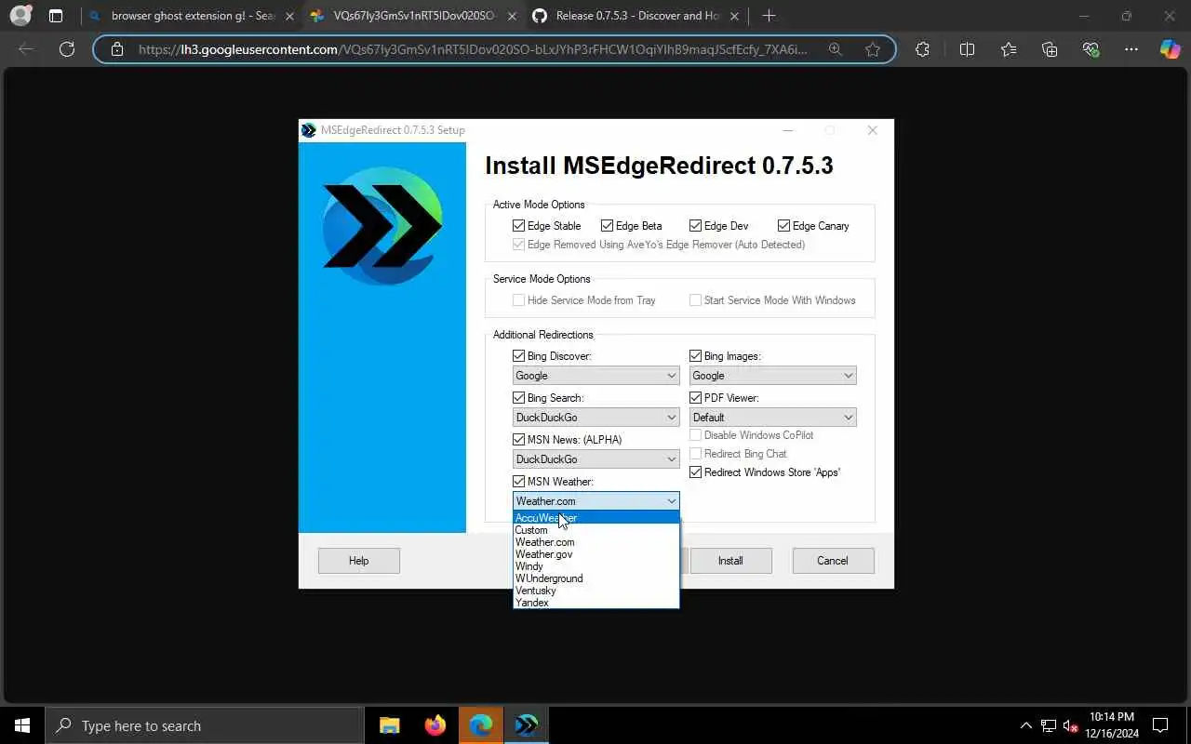This screenshot has width=1191, height=744.
Task: Uncheck the MSN News (ALPHA) checkbox
Action: click(x=519, y=440)
